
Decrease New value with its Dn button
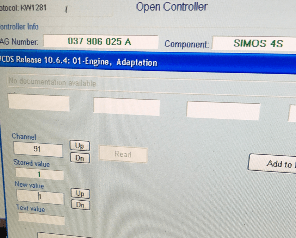click(x=80, y=205)
